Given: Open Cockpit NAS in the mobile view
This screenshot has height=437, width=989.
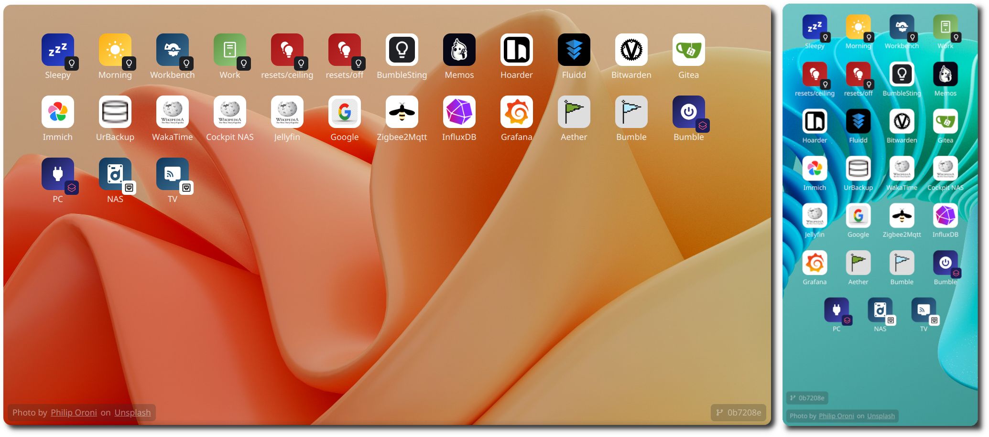Looking at the screenshot, I should click(945, 169).
